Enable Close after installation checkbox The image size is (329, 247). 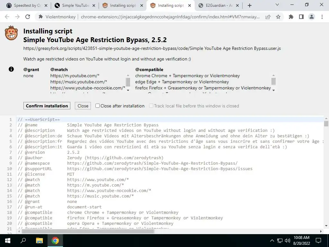click(97, 105)
